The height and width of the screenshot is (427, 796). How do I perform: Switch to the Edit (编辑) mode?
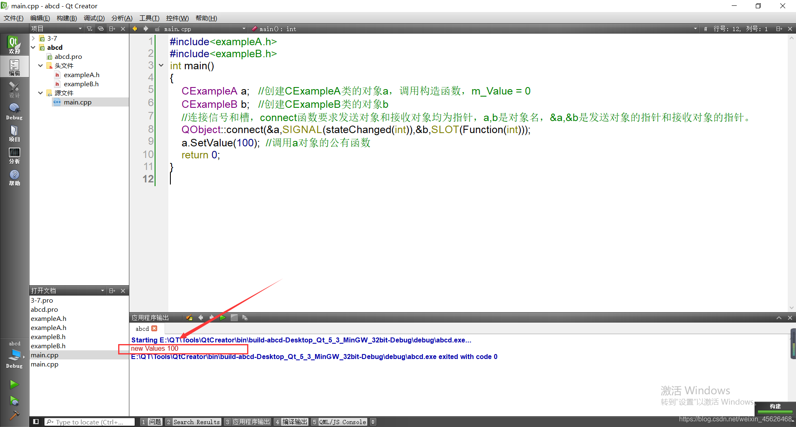coord(14,67)
